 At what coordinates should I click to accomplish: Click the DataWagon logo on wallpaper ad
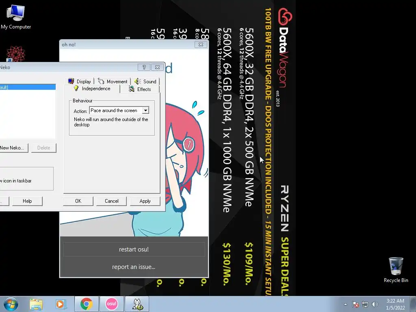pos(285,48)
